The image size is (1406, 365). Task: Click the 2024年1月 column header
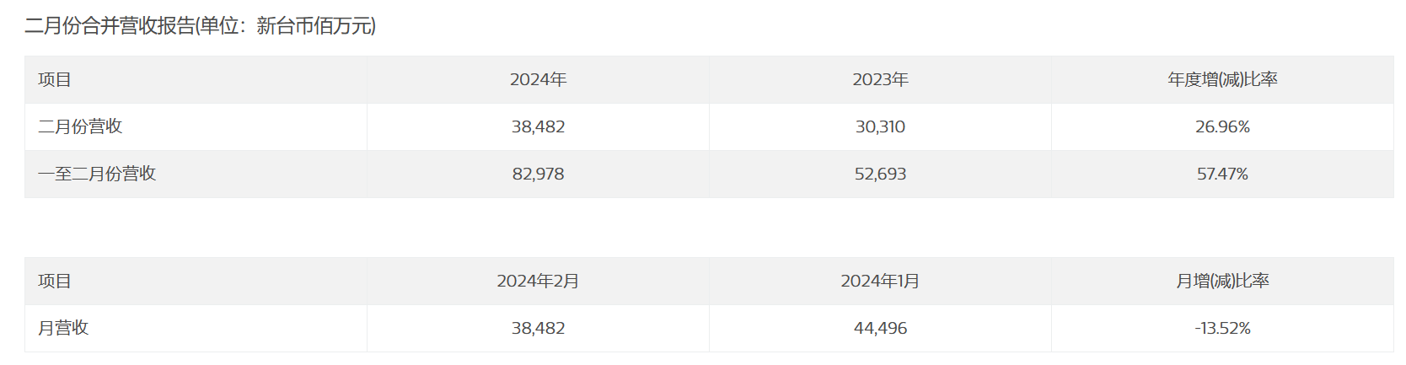[x=880, y=282]
